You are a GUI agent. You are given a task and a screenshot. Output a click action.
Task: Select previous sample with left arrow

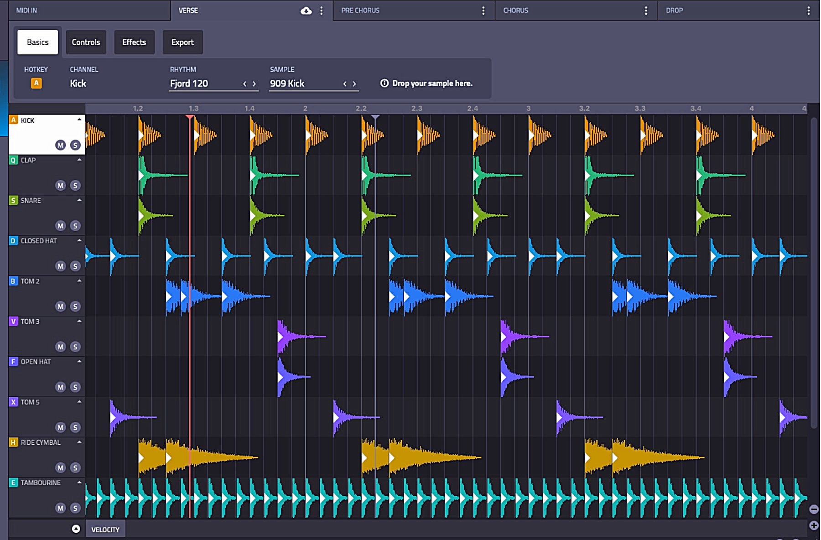coord(345,83)
